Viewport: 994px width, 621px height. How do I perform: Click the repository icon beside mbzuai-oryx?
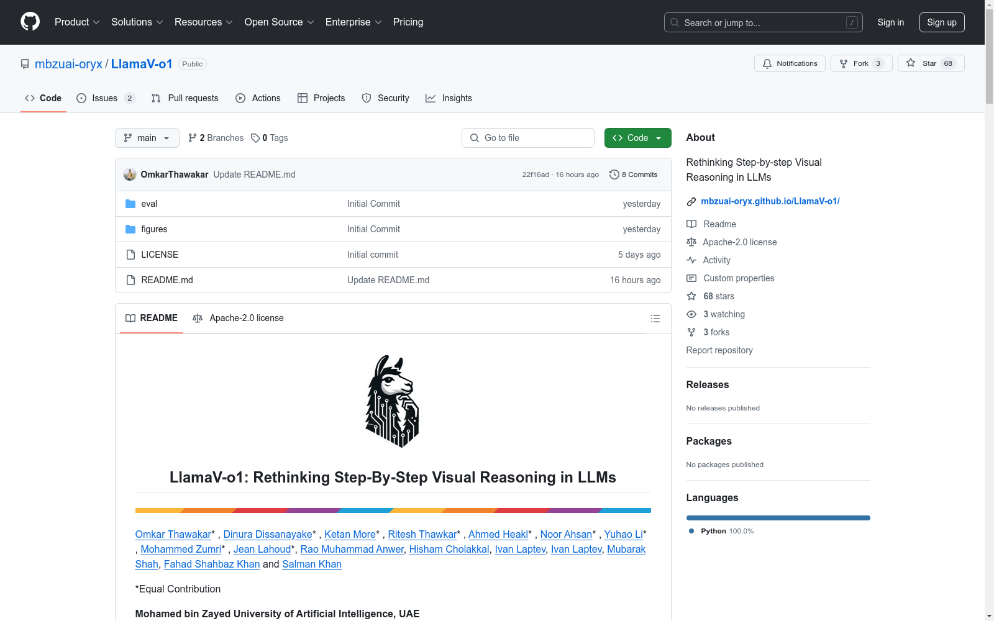(25, 64)
